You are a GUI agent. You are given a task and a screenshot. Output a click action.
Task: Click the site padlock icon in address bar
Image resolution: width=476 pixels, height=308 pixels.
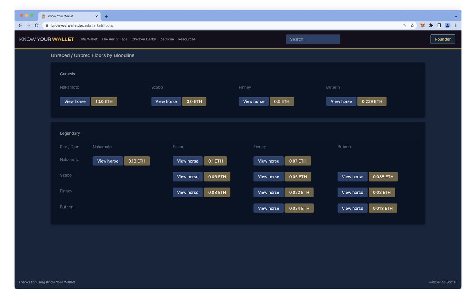pos(47,25)
